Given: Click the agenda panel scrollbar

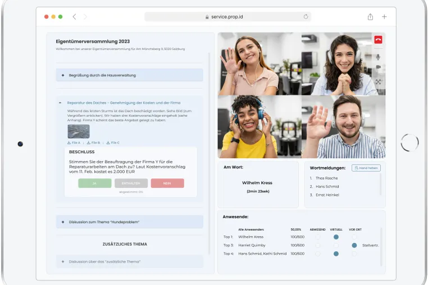Looking at the screenshot, I should (x=210, y=153).
